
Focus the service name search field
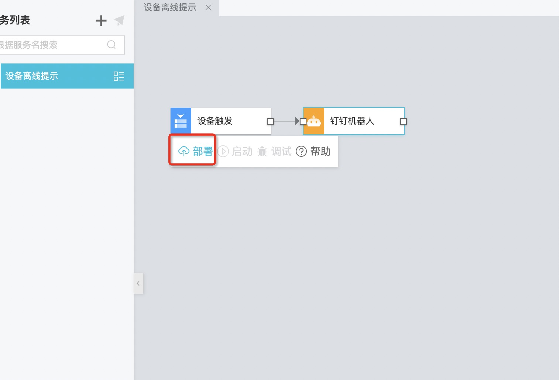click(52, 45)
